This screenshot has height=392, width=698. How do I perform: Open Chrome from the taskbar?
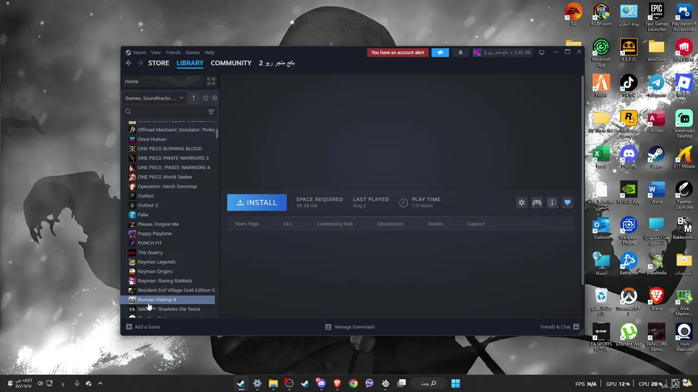[x=353, y=383]
